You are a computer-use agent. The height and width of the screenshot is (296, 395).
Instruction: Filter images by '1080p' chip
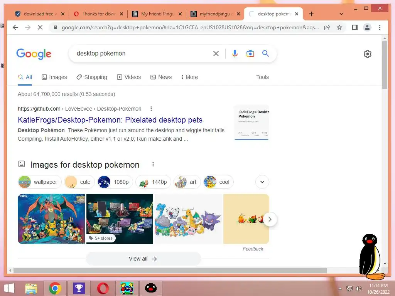tap(115, 182)
